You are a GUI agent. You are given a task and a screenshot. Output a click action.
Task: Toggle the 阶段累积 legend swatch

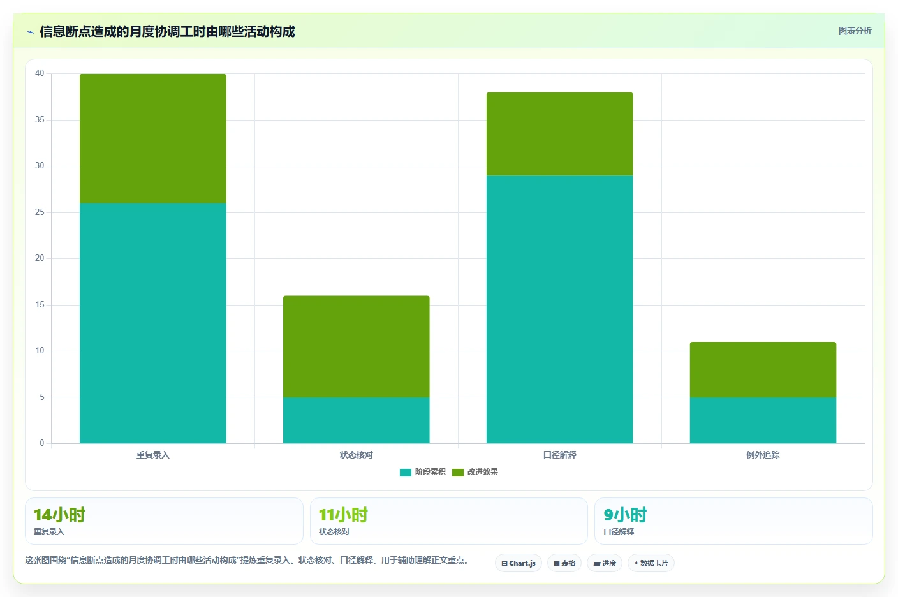point(406,473)
